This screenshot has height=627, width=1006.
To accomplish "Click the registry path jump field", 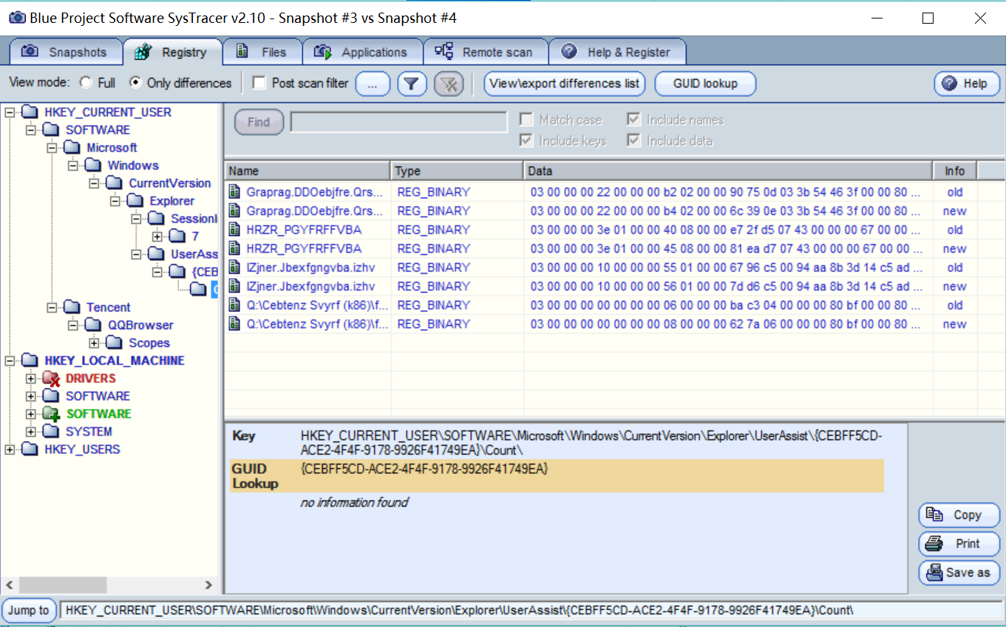I will pos(531,610).
